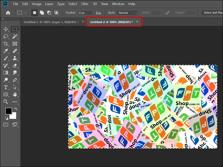Select the Horizontal Type tool
223x167 pixels.
coord(6,87)
